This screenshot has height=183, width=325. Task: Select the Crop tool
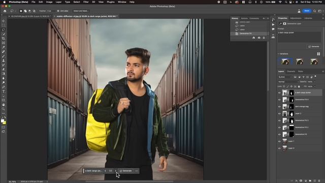click(4, 39)
